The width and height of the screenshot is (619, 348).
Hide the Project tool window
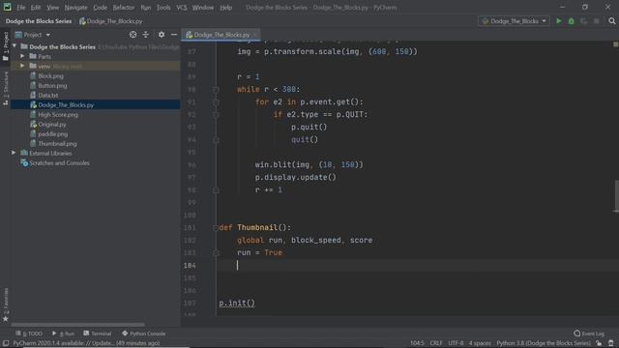pyautogui.click(x=174, y=35)
